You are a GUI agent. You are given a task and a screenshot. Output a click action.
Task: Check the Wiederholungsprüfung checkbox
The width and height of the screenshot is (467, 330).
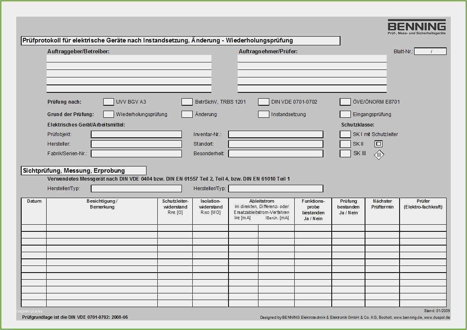108,114
